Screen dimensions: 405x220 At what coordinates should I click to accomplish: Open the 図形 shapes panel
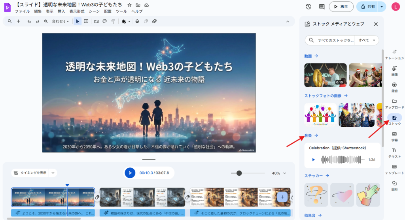[394, 185]
